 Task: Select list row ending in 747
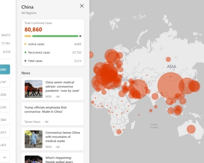click(5, 82)
